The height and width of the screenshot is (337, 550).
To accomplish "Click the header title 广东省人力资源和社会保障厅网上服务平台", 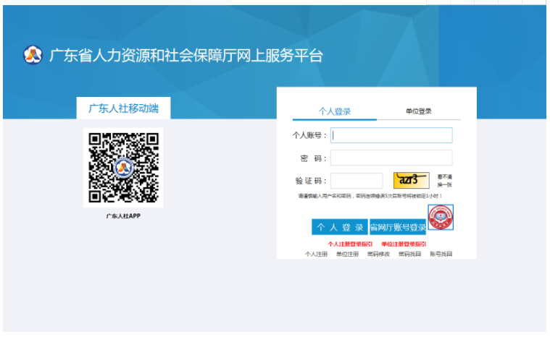I will [x=186, y=55].
